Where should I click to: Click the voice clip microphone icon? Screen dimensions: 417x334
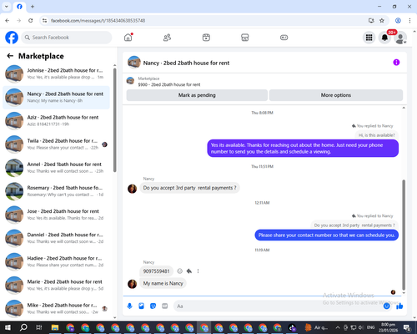[x=129, y=306]
